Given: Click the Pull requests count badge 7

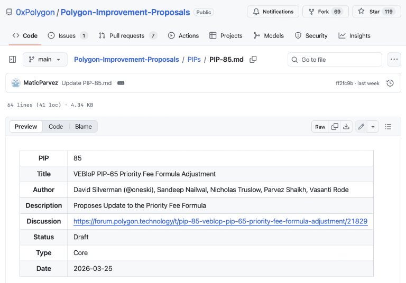Looking at the screenshot, I should pyautogui.click(x=153, y=36).
